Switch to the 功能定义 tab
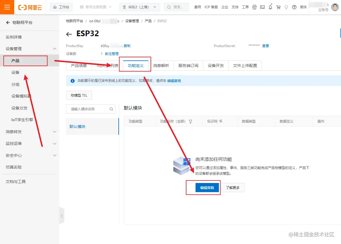Image resolution: width=341 pixels, height=244 pixels. coord(136,65)
